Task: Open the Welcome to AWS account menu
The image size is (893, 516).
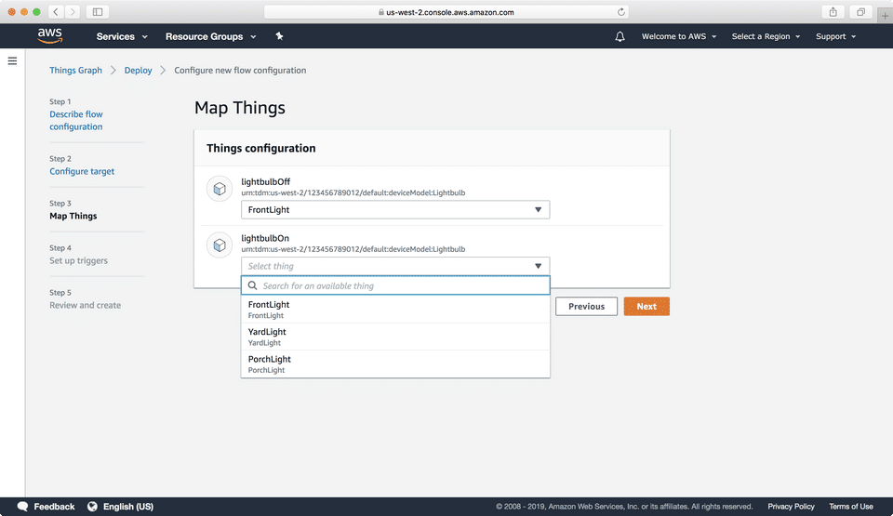Action: pyautogui.click(x=679, y=36)
